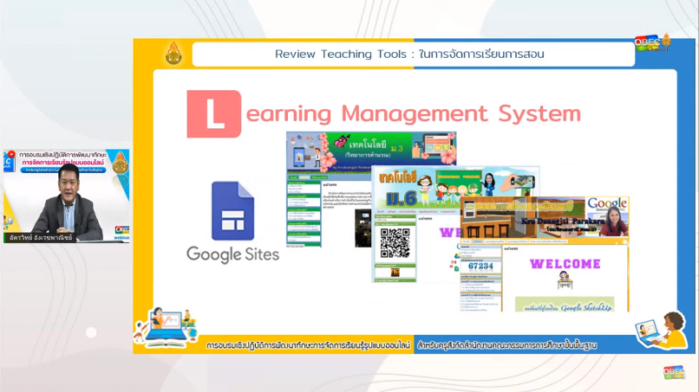The width and height of the screenshot is (699, 392).
Task: Click the OBEC logo atop the slide
Action: tap(653, 42)
